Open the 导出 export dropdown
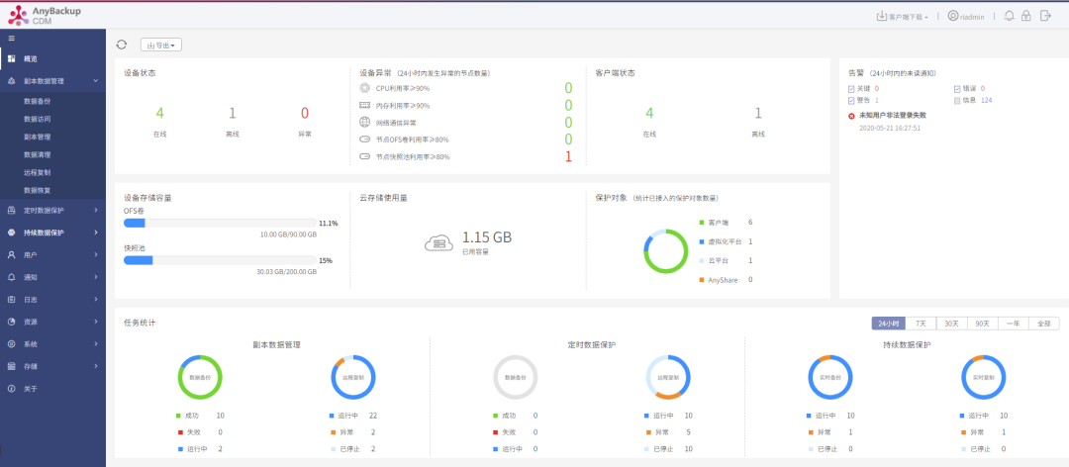This screenshot has height=467, width=1069. pos(161,45)
